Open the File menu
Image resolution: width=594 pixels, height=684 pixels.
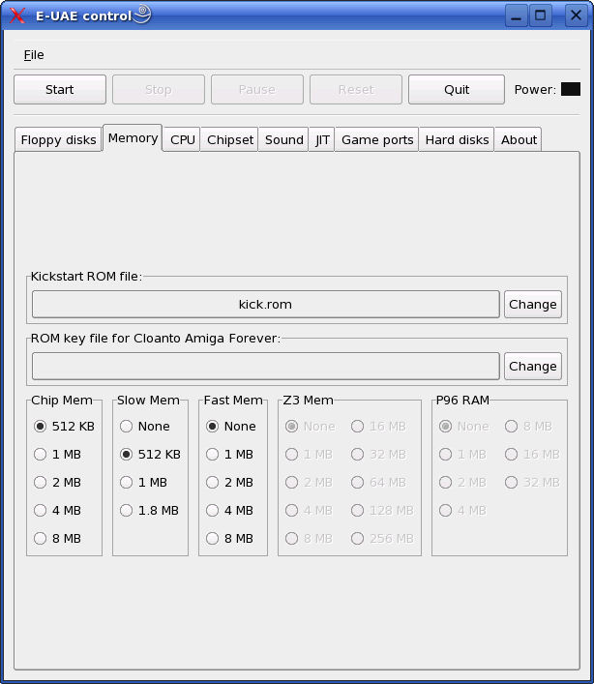point(34,55)
